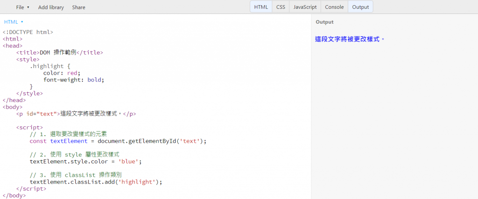Click the opening <script> tag line

click(29, 128)
